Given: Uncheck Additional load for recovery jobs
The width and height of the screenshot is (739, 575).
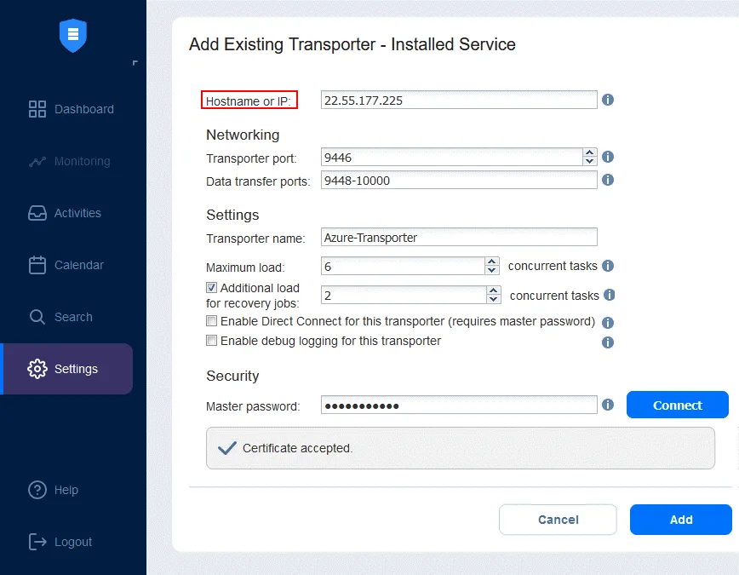Looking at the screenshot, I should pyautogui.click(x=212, y=288).
